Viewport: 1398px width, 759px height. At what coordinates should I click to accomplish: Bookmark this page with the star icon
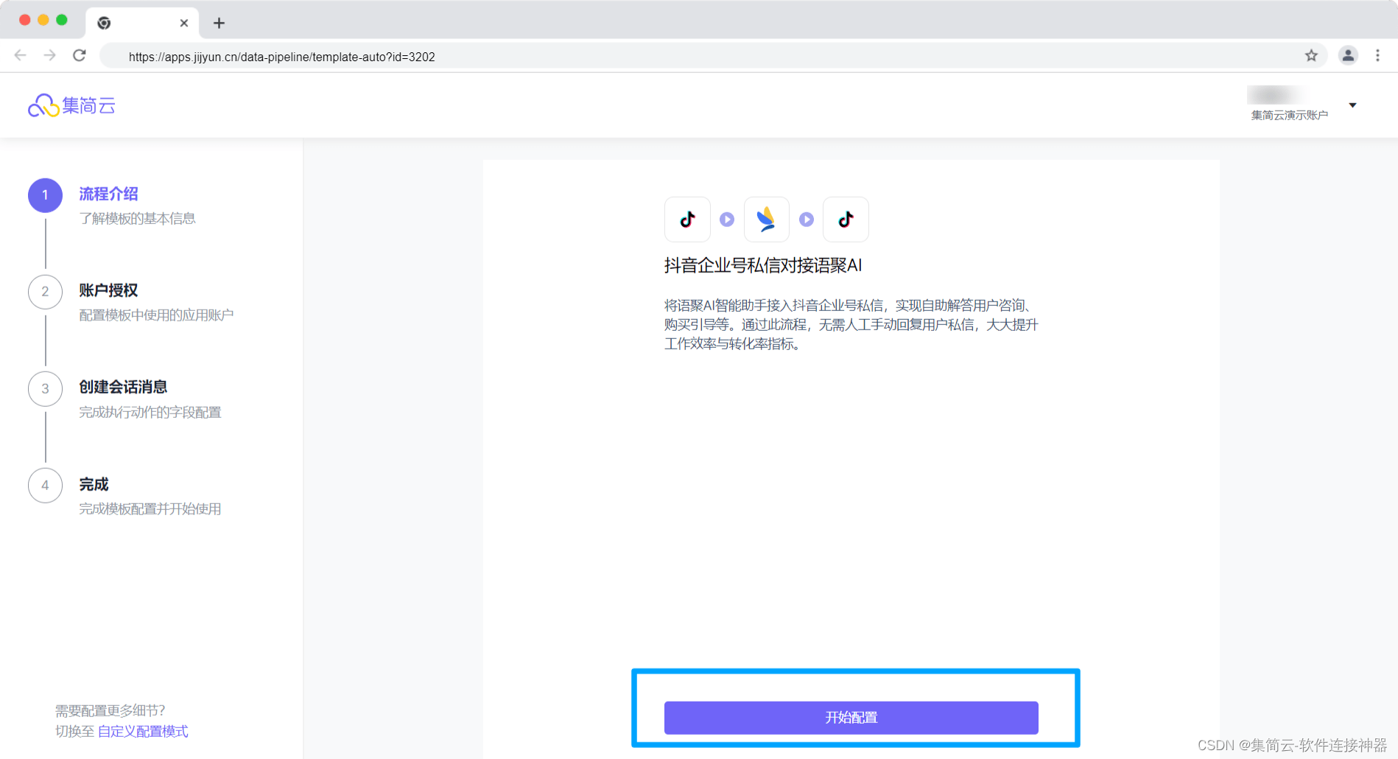1311,55
